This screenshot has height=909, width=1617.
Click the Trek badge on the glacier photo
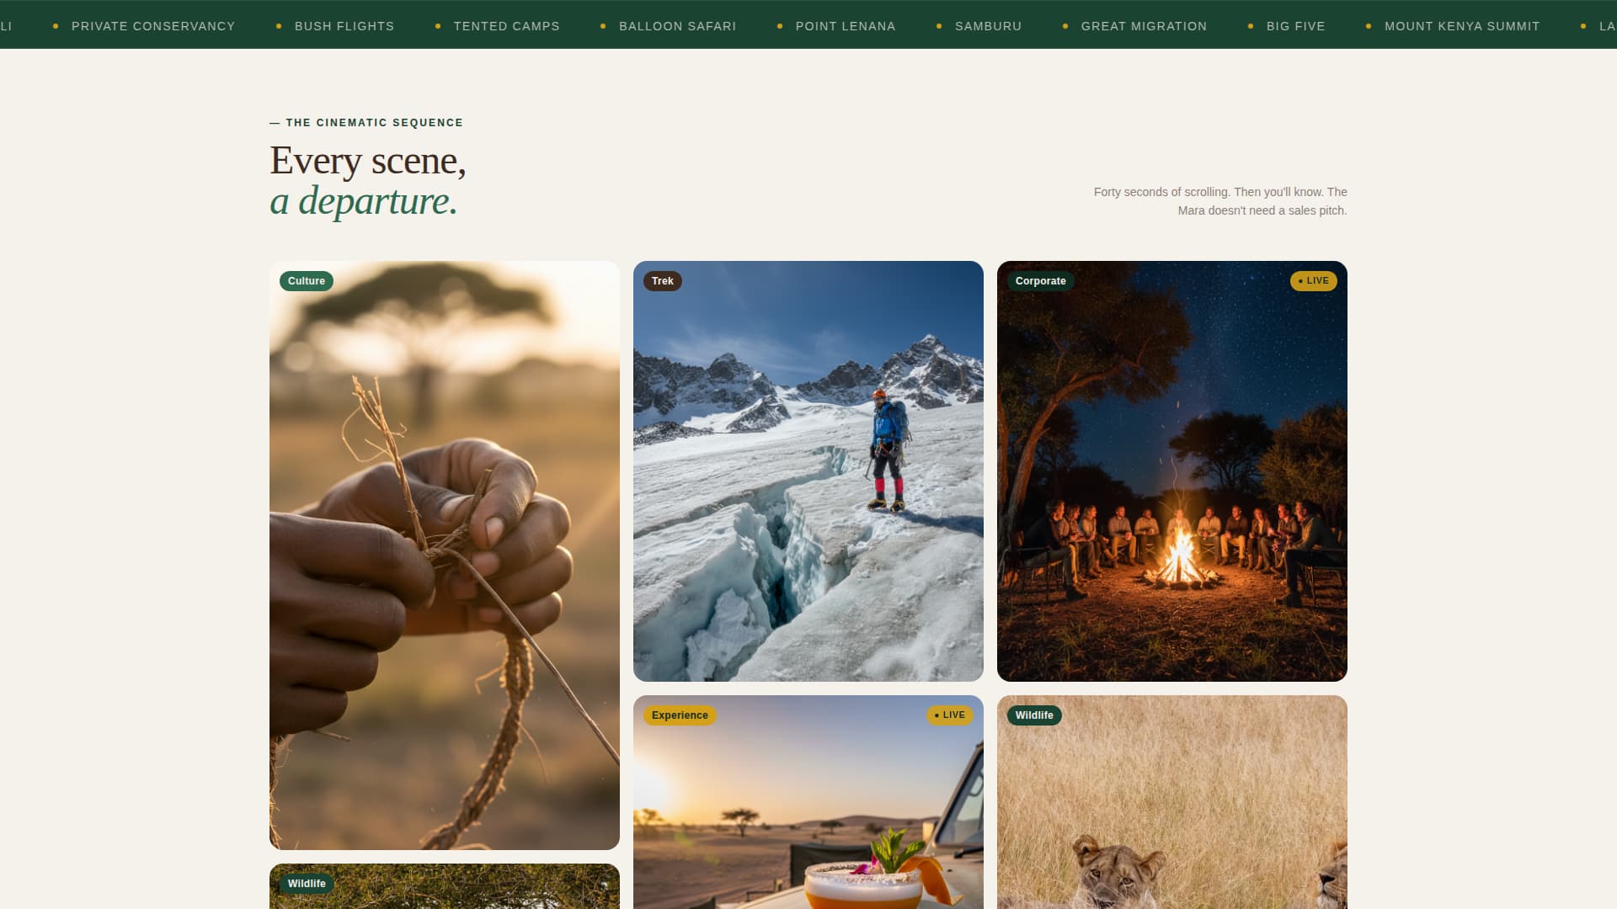coord(663,281)
